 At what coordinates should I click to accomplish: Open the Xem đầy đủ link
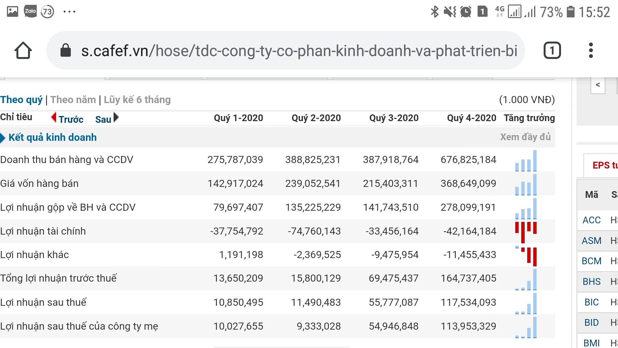tap(525, 137)
